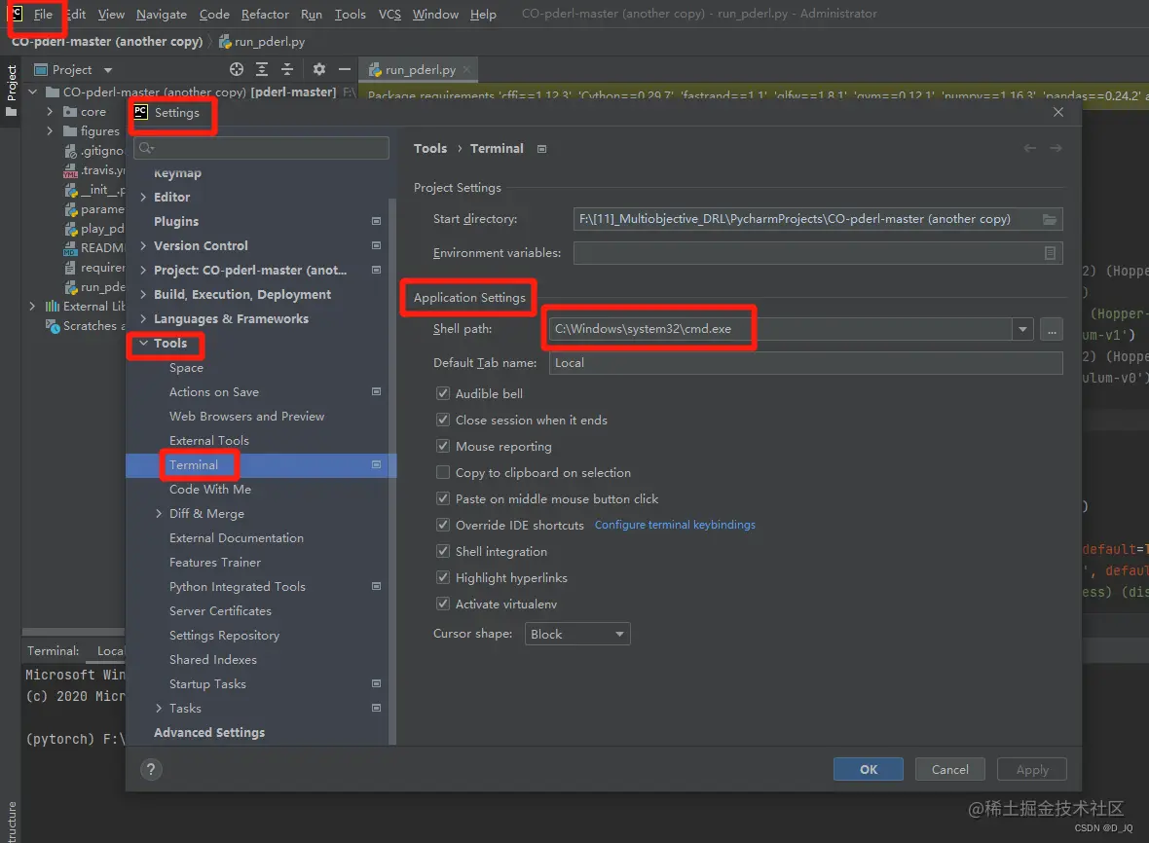
Task: Open Configure terminal keybindings link
Action: [x=675, y=525]
